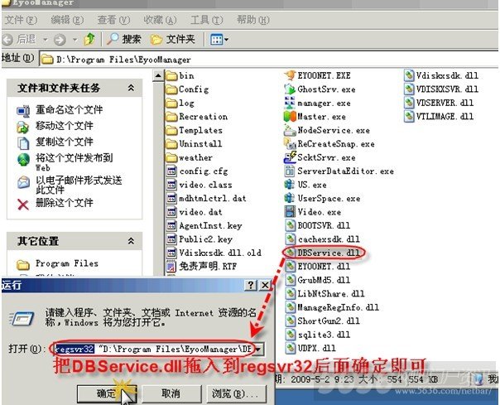
Task: Click 以电子邮件形式发送此文件 link
Action: 79,185
